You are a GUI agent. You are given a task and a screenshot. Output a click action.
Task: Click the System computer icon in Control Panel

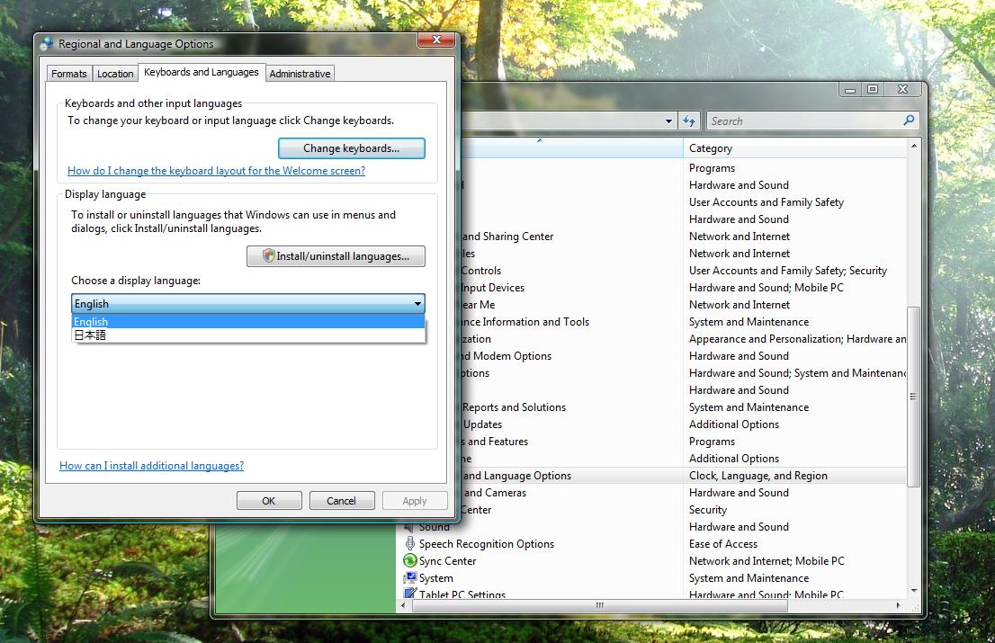tap(410, 577)
